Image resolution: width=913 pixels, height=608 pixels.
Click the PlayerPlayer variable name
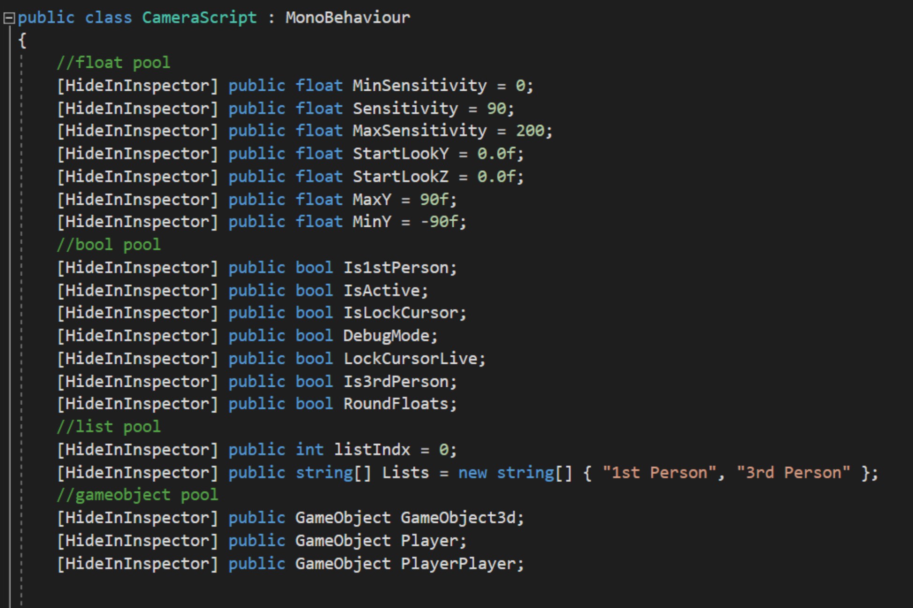tap(458, 564)
